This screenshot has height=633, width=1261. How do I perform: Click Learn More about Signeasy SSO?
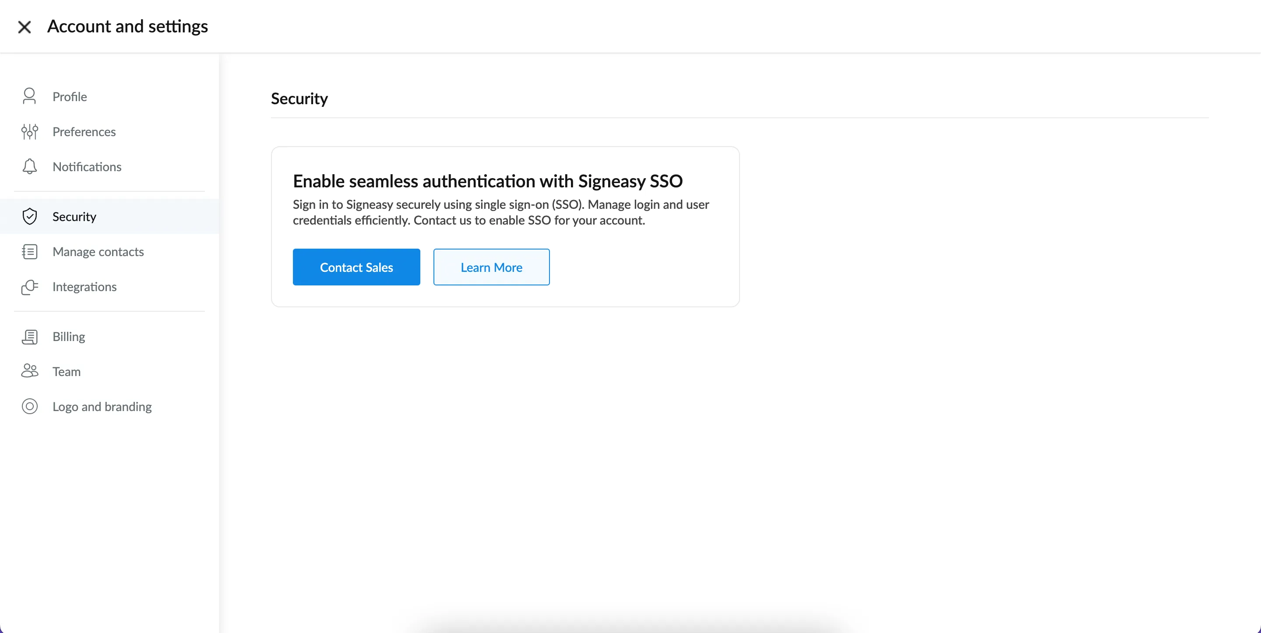(491, 267)
